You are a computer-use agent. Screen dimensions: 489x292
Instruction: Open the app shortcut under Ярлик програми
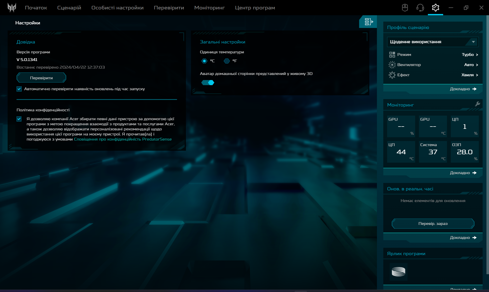click(x=398, y=272)
